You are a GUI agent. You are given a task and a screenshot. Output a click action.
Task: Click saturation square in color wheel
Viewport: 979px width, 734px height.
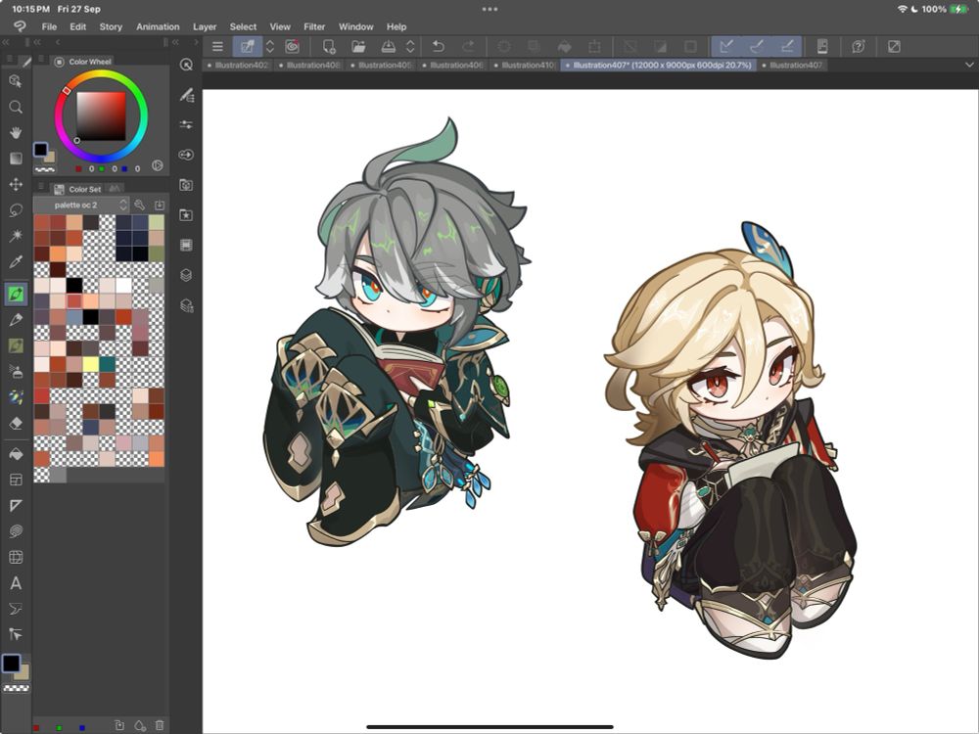[101, 116]
